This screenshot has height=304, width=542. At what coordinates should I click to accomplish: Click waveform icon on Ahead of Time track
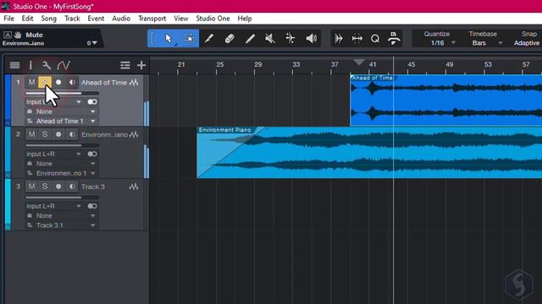pyautogui.click(x=134, y=83)
